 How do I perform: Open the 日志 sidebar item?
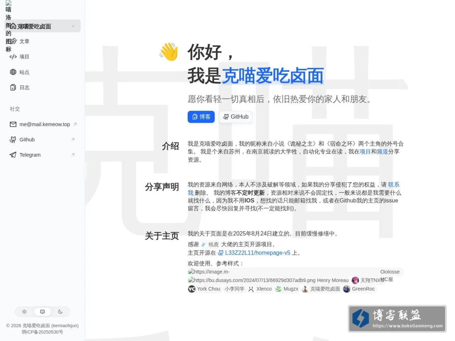point(42,88)
